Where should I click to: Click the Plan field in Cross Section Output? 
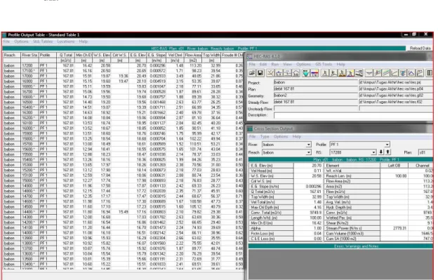click(425, 152)
